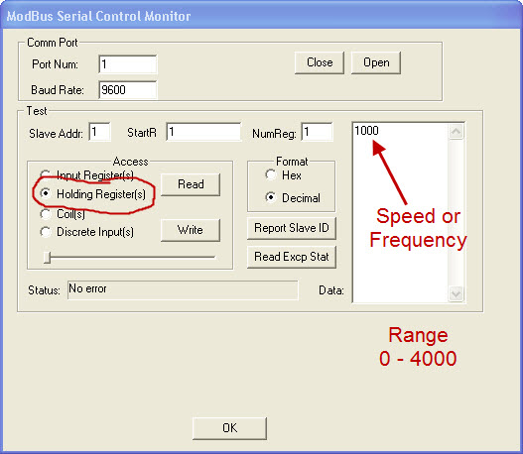Screen dimensions: 523x454
Task: Open the comm port
Action: tap(376, 62)
